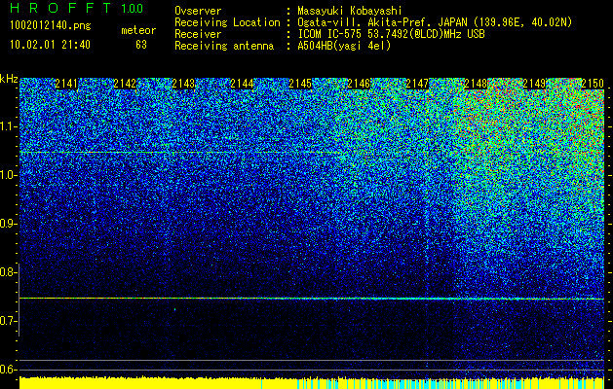Click the faint horizontal line near 1.05 kHz
Image resolution: width=613 pixels, height=389 pixels.
(x=180, y=152)
